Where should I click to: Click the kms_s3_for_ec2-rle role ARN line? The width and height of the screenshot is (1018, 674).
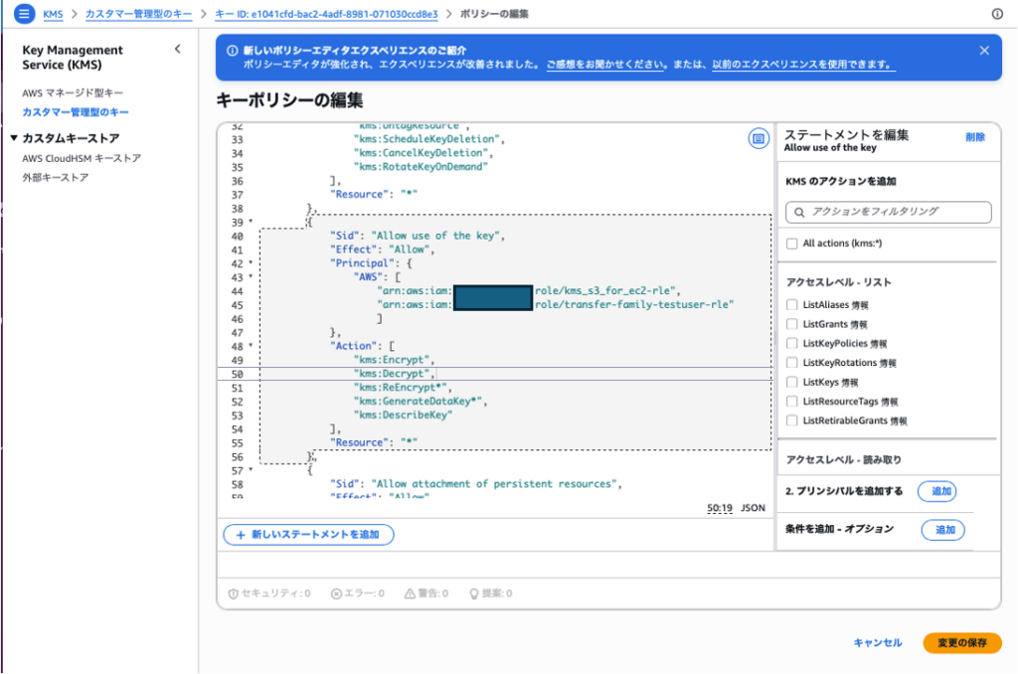point(529,291)
